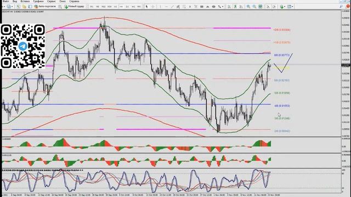Switch chart to H1 timeframe
The width and height of the screenshot is (351, 197).
click(115, 7)
